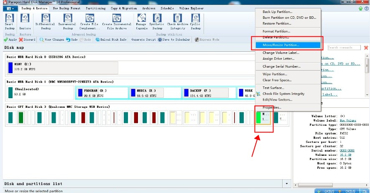Viewport: 370px width, 193px height.
Task: Click "Disk map" heading text
Action: click(x=14, y=48)
